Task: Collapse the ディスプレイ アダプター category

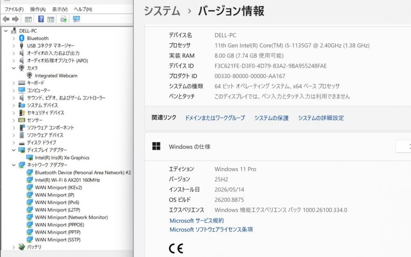Action: [x=14, y=150]
